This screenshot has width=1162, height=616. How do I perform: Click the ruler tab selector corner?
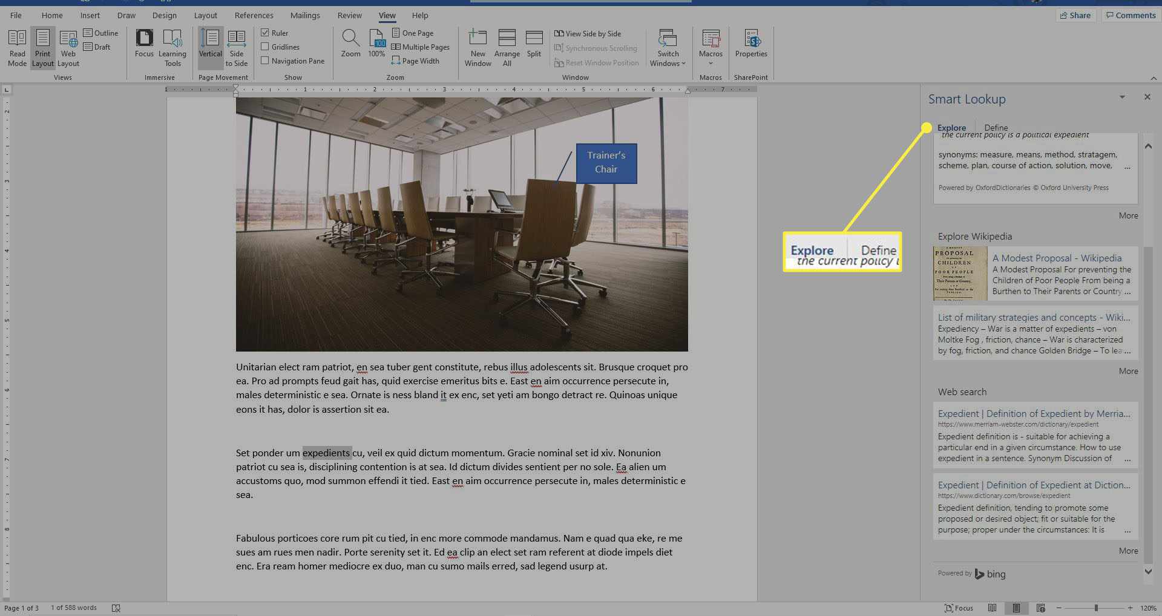7,90
